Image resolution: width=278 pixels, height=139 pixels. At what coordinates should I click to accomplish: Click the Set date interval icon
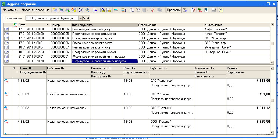coord(81,10)
